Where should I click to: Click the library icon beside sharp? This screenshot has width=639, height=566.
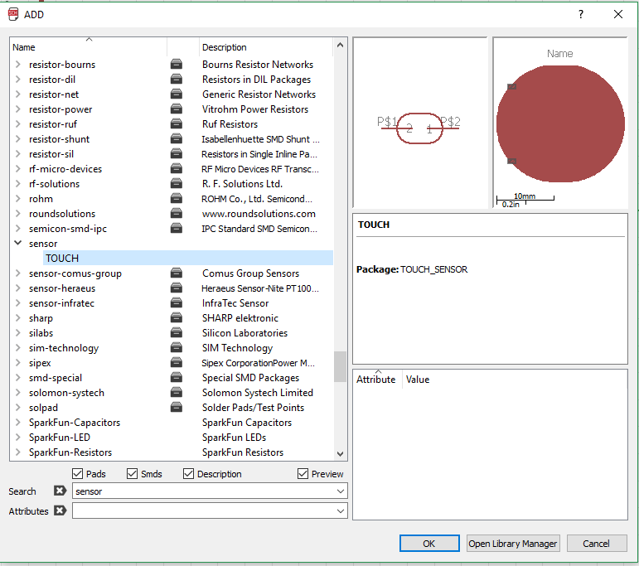[176, 318]
